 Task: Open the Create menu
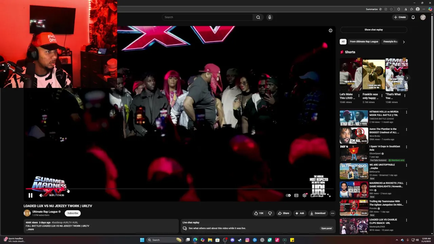pos(400,17)
